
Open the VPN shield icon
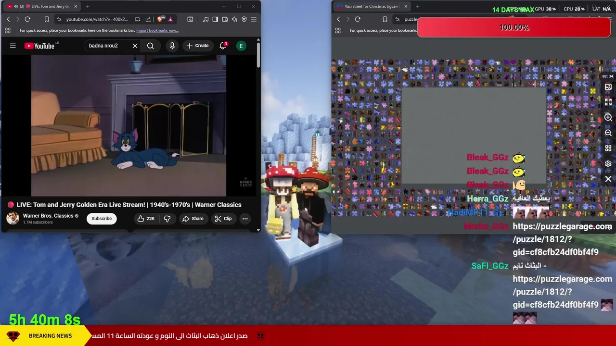[244, 19]
